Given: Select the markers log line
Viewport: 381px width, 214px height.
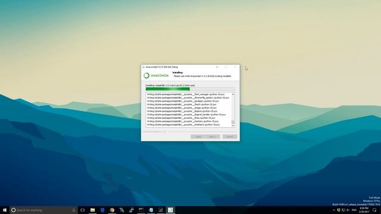Looking at the screenshot, I should pos(183,121).
